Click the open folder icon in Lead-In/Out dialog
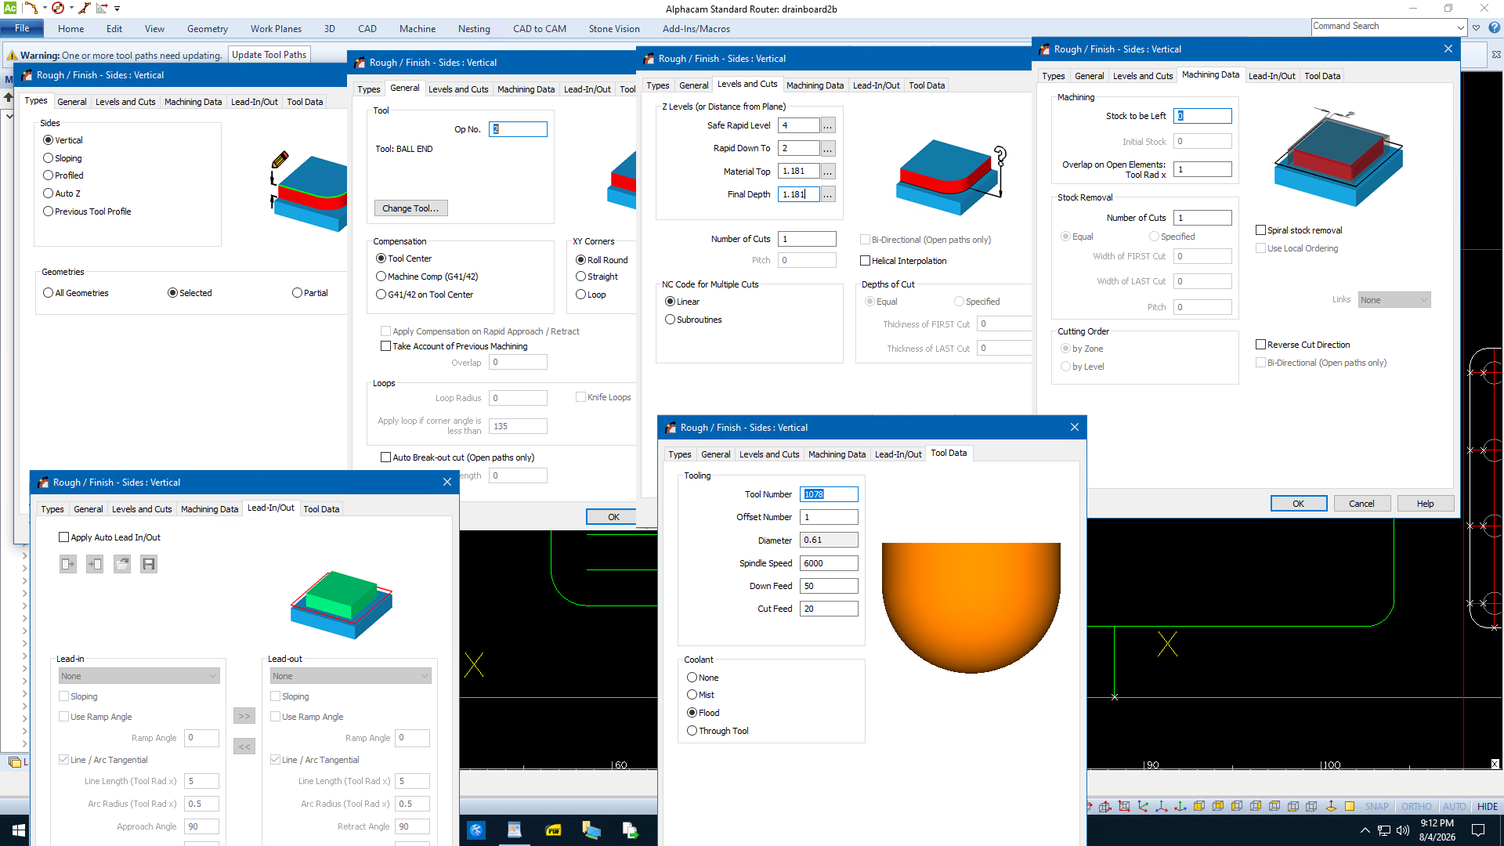1504x846 pixels. (122, 564)
